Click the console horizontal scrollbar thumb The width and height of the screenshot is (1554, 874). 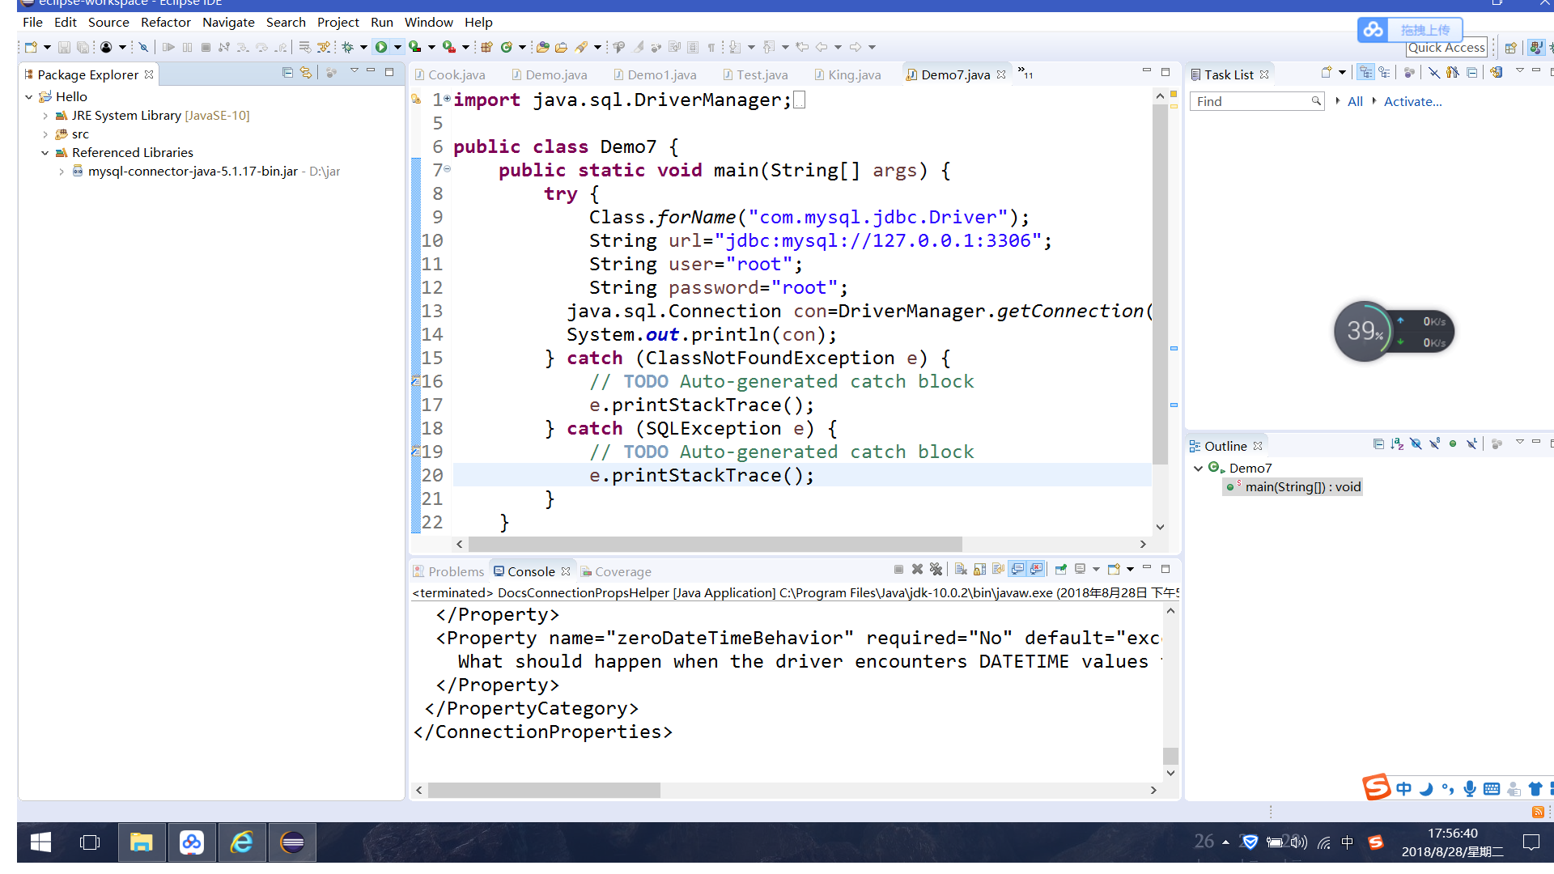tap(544, 790)
